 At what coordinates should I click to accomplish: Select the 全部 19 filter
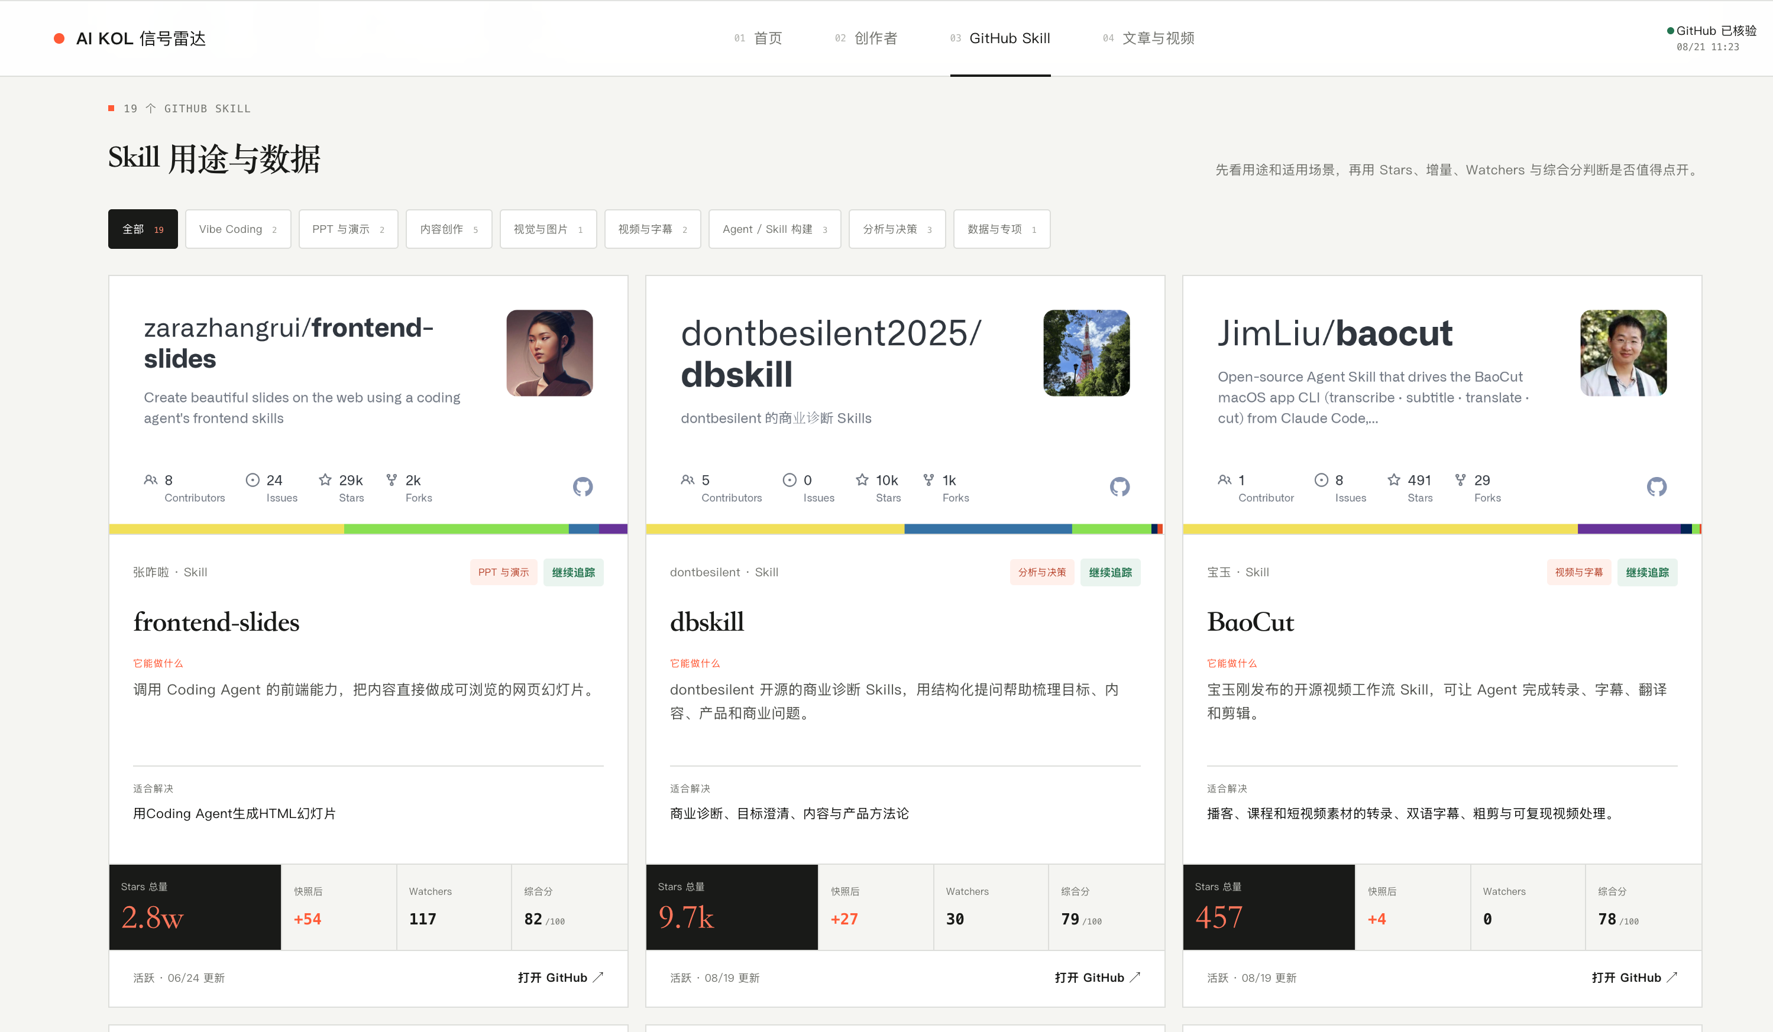click(x=143, y=229)
